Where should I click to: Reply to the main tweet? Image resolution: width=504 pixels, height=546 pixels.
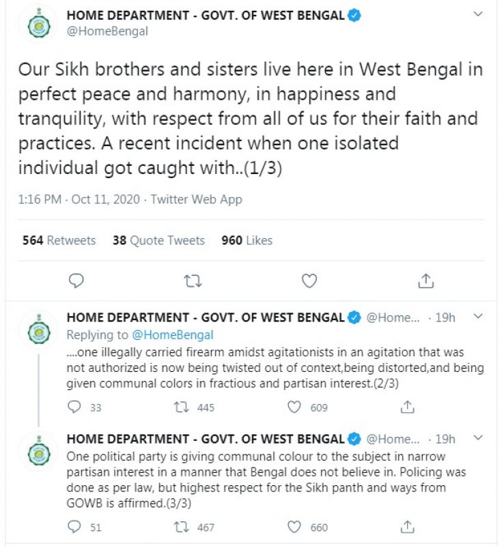point(77,281)
